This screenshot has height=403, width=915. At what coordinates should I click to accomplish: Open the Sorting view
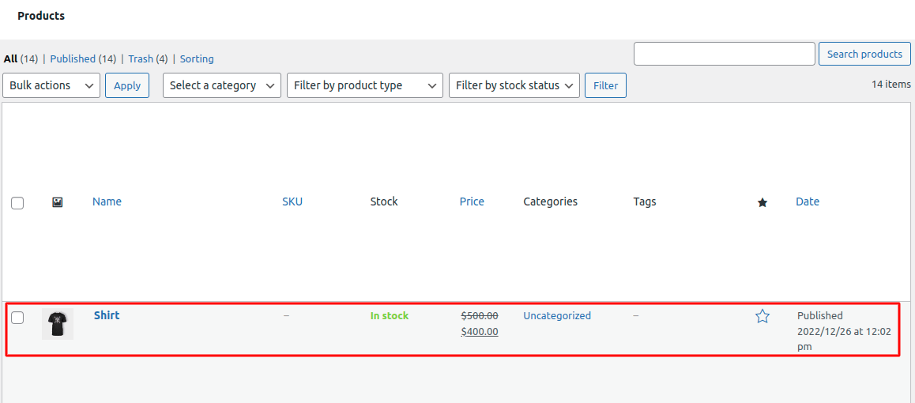(197, 58)
